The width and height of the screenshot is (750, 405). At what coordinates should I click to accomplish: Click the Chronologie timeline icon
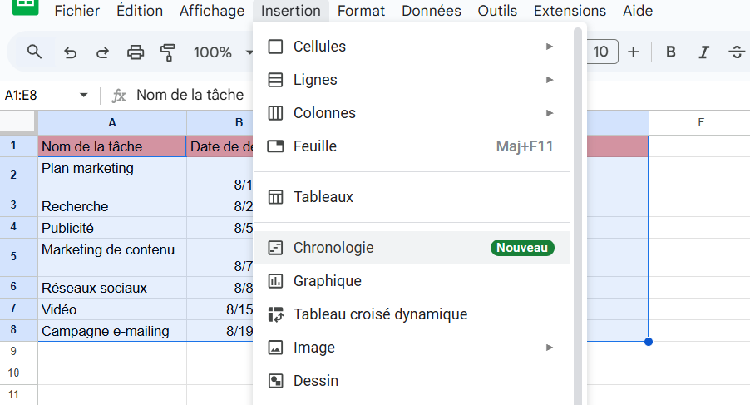point(275,248)
